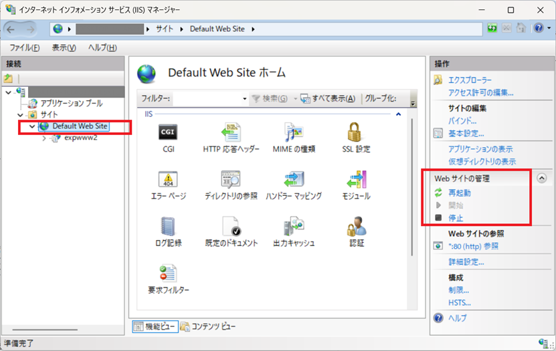Click the back navigation arrow
Screen dimensions: 556x351
click(11, 29)
